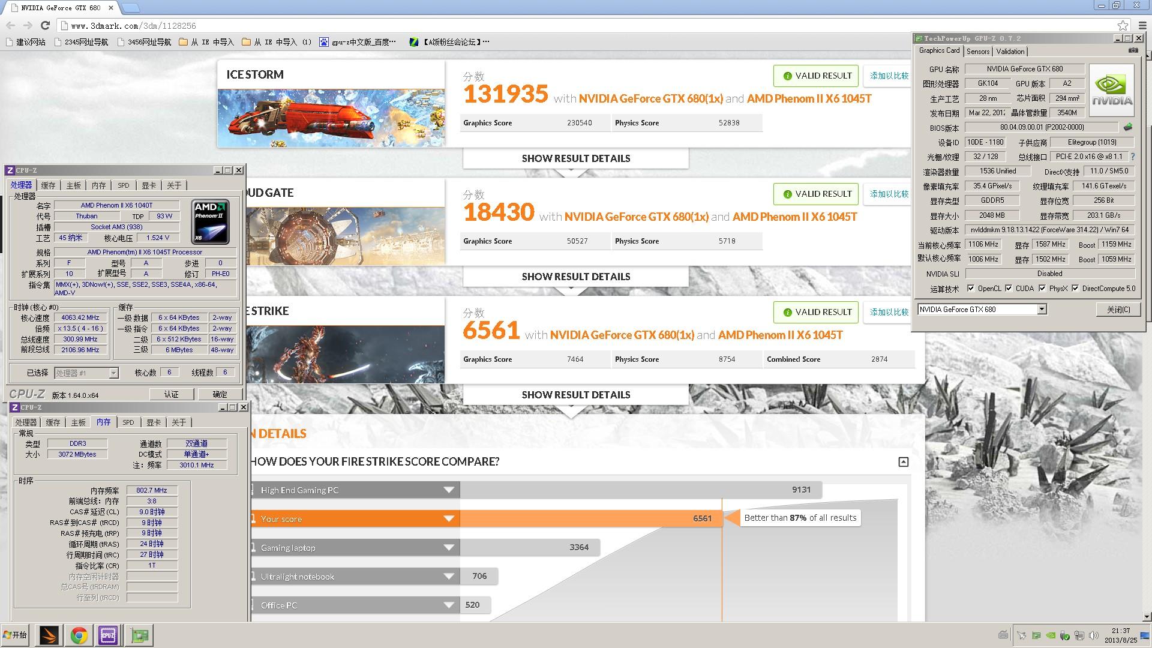Image resolution: width=1152 pixels, height=648 pixels.
Task: Open the 从 IE 中导入 bookmark folder
Action: click(x=206, y=42)
